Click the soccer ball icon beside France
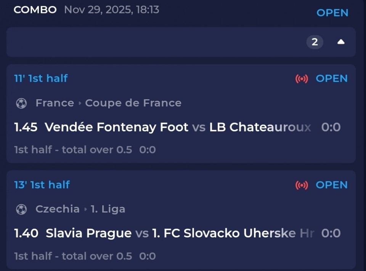 [21, 103]
